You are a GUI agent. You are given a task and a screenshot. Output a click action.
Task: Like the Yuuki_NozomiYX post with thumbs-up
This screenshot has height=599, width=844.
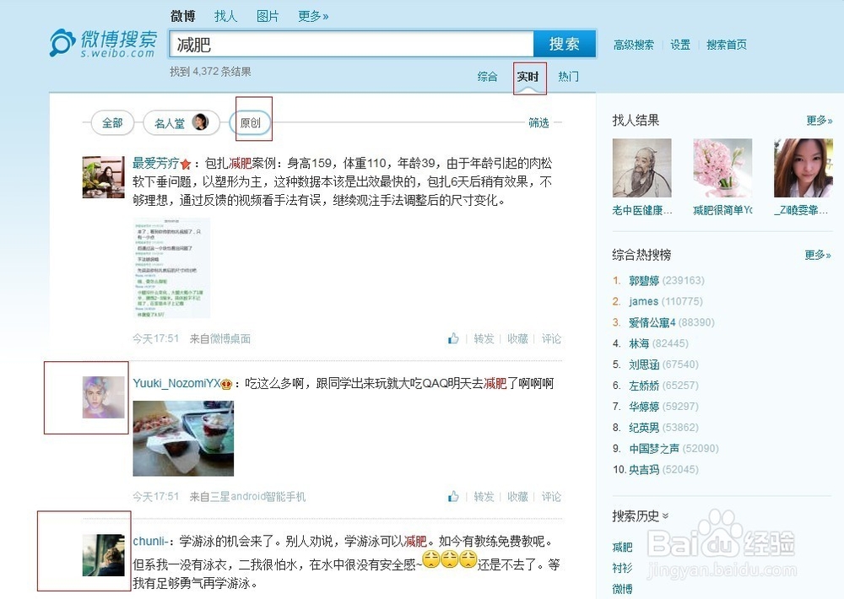453,496
